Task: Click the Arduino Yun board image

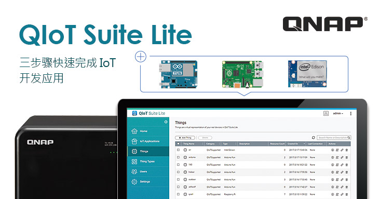Action: pos(178,74)
